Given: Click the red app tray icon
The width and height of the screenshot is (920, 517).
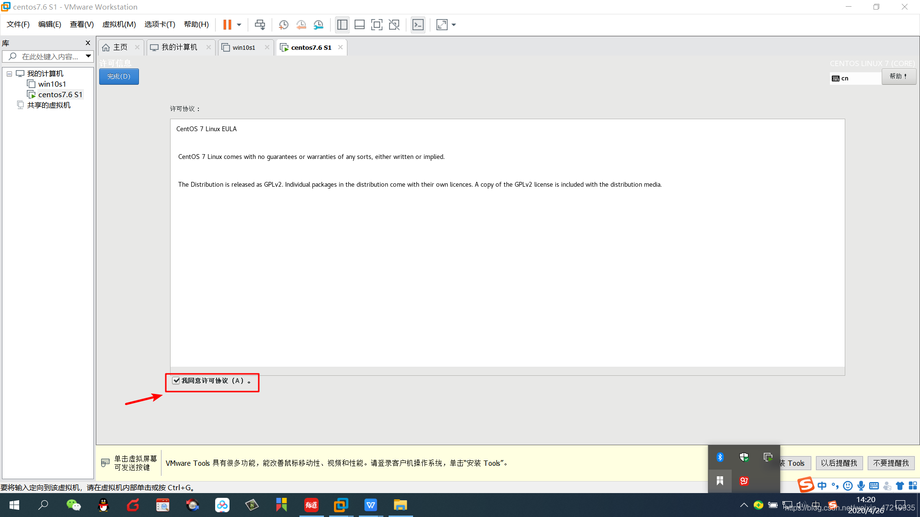Looking at the screenshot, I should tap(744, 481).
